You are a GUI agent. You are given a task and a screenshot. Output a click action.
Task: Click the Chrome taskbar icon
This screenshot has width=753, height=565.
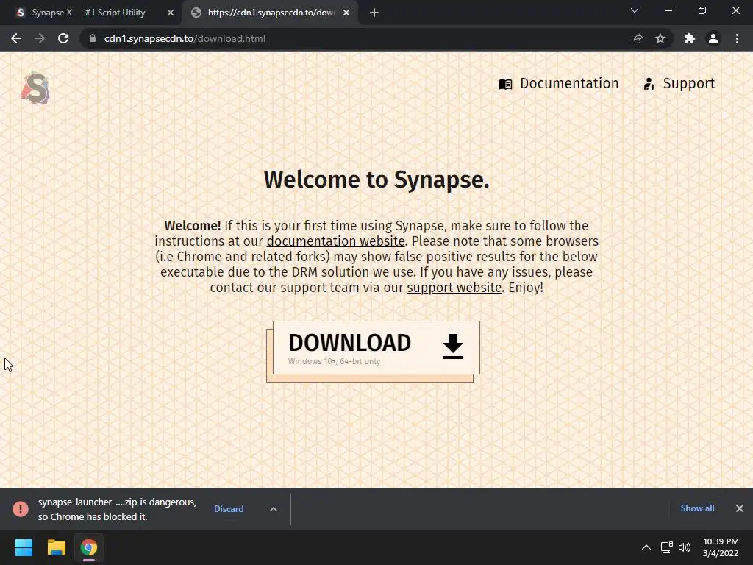(89, 547)
